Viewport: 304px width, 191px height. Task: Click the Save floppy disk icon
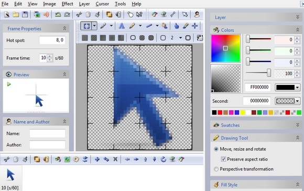25,15
